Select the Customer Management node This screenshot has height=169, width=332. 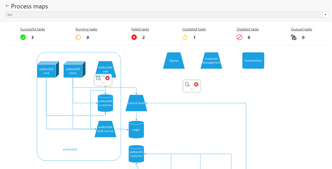click(x=211, y=61)
